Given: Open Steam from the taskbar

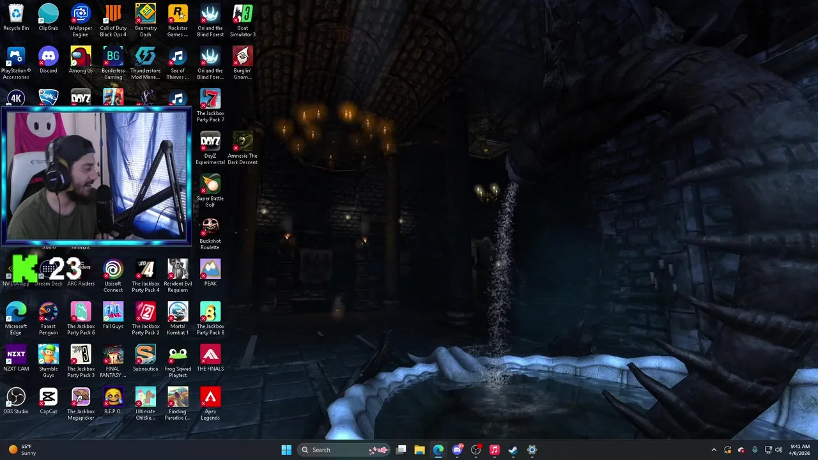Looking at the screenshot, I should pyautogui.click(x=513, y=450).
